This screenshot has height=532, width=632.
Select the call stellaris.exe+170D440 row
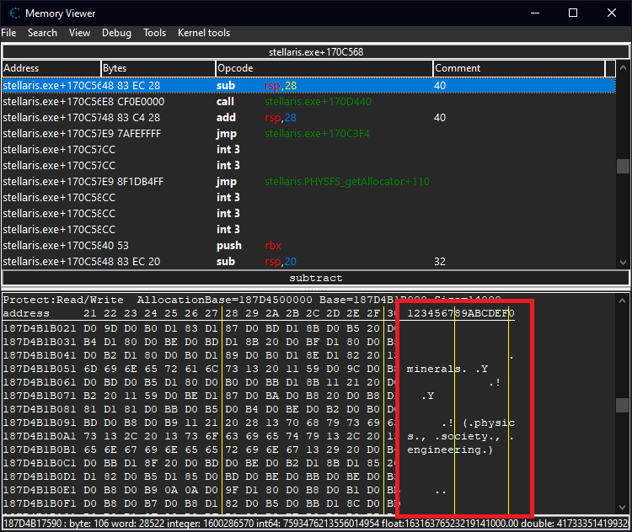tap(308, 102)
